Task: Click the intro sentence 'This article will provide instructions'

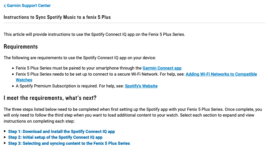Action: pyautogui.click(x=94, y=34)
